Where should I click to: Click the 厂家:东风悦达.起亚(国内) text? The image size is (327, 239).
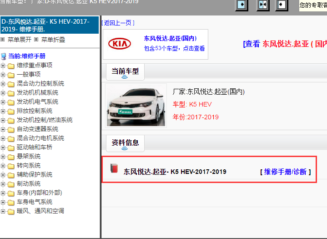click(209, 92)
